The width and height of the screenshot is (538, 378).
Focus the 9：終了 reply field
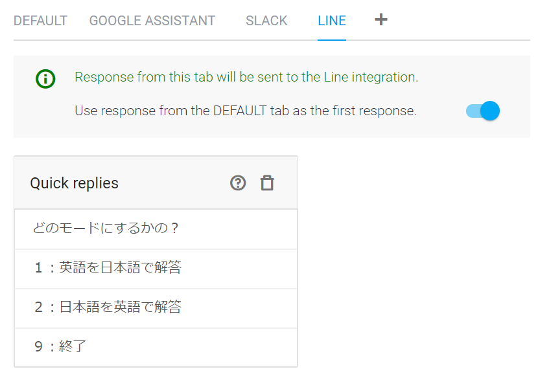(x=156, y=348)
